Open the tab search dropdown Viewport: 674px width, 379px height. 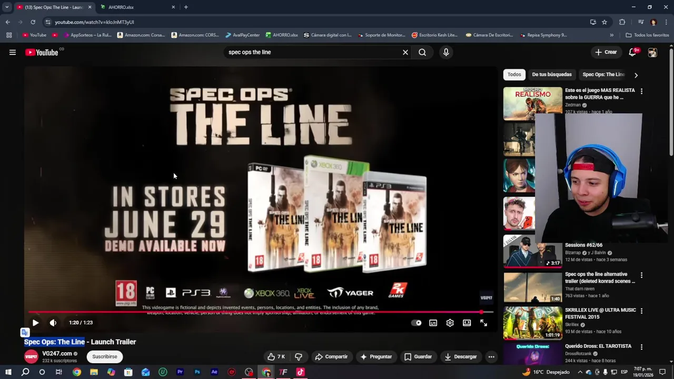point(7,7)
